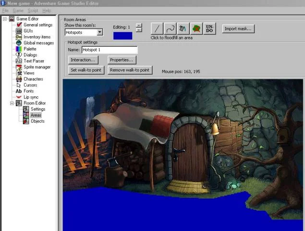Open the Script menu
The width and height of the screenshot is (305, 231).
click(33, 11)
